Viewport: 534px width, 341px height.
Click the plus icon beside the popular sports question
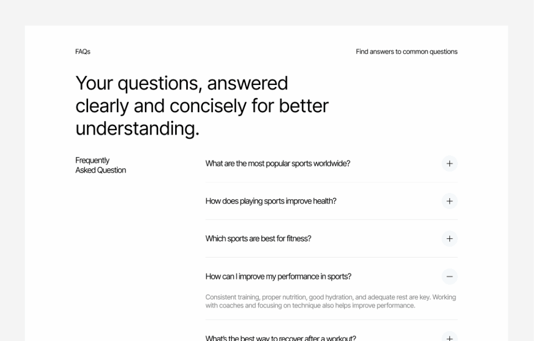[x=450, y=163]
